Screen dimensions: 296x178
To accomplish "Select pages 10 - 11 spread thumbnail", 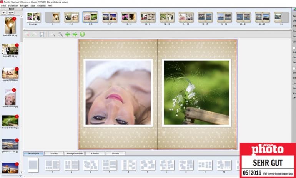I will coord(148,17).
